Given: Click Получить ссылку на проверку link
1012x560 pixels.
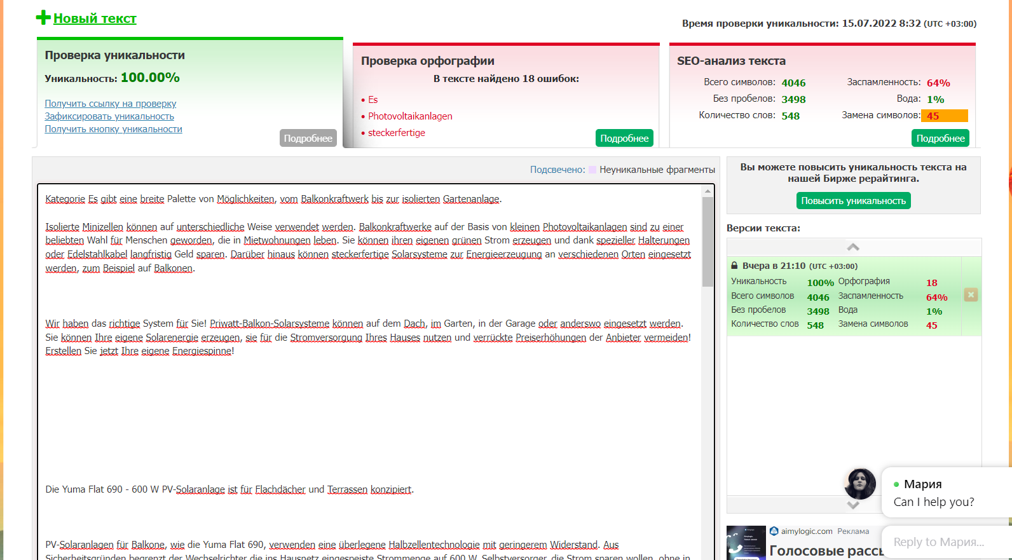Looking at the screenshot, I should (x=110, y=104).
